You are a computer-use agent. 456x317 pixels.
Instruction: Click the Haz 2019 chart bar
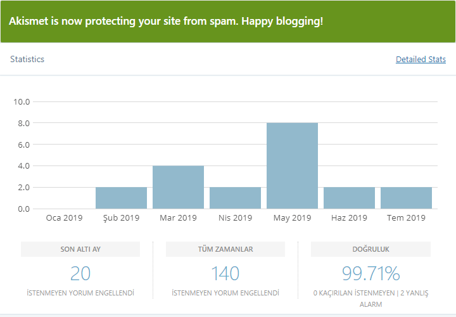(x=349, y=198)
